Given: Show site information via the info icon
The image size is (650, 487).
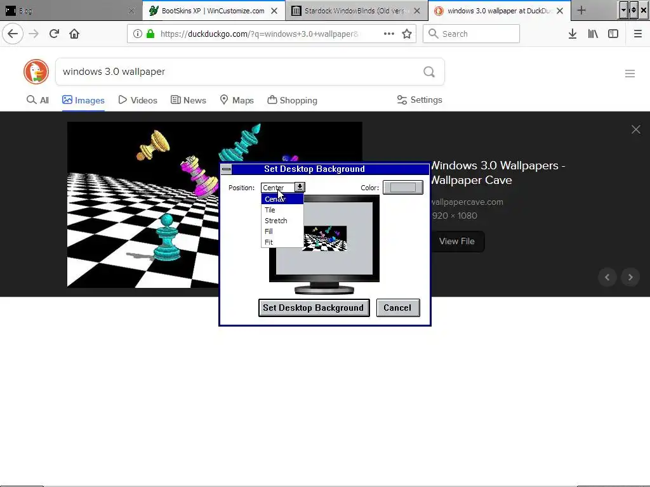Looking at the screenshot, I should tap(138, 34).
